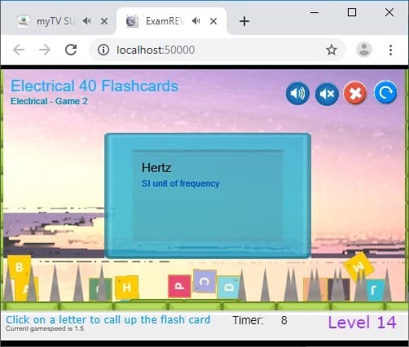The width and height of the screenshot is (409, 347).
Task: Close the ExamREVIEW tab
Action: click(213, 21)
